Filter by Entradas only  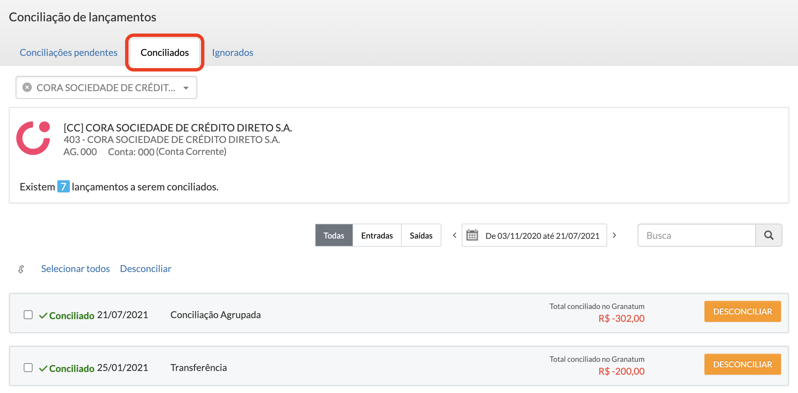tap(377, 235)
